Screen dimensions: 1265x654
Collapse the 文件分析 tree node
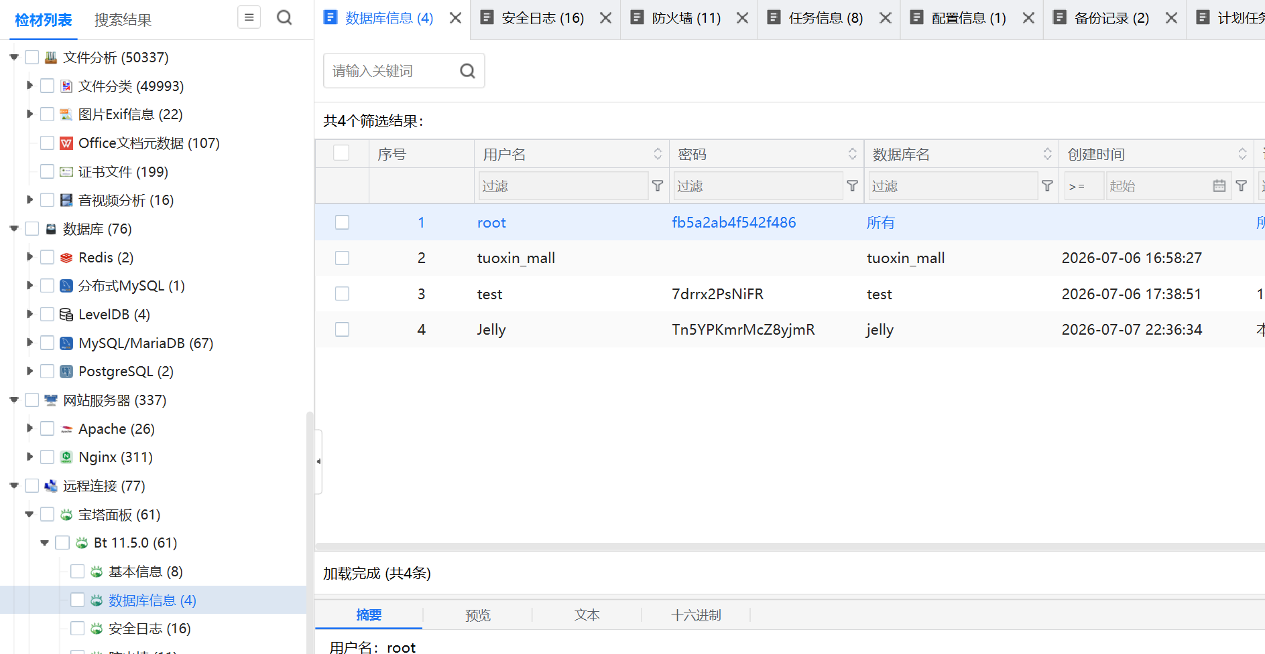pyautogui.click(x=14, y=58)
